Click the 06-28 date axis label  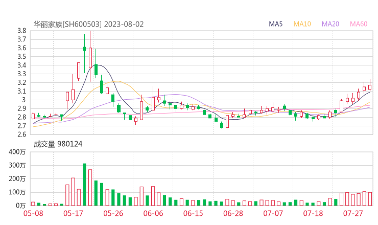pyautogui.click(x=233, y=213)
